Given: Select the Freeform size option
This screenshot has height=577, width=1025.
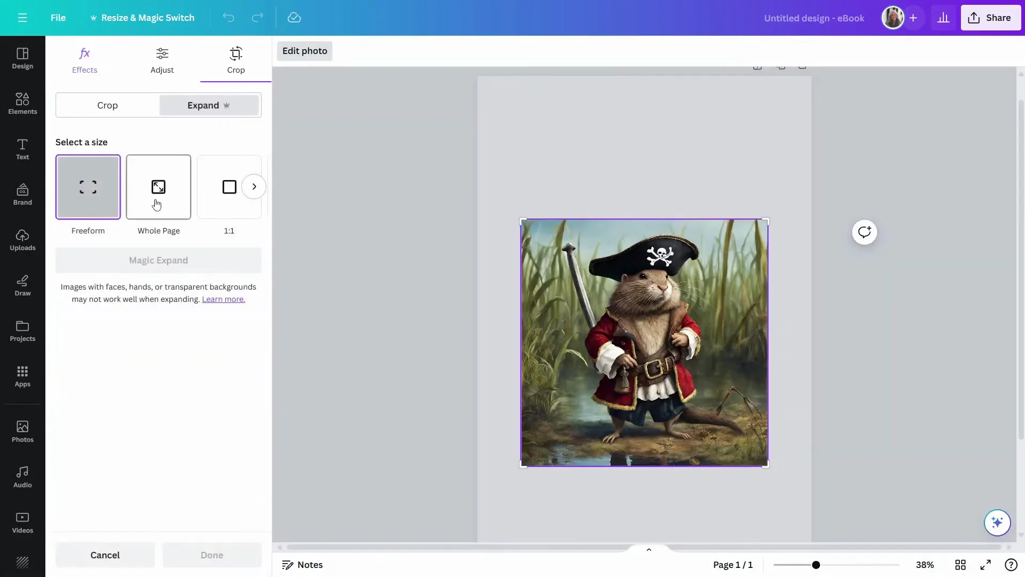Looking at the screenshot, I should click(88, 187).
